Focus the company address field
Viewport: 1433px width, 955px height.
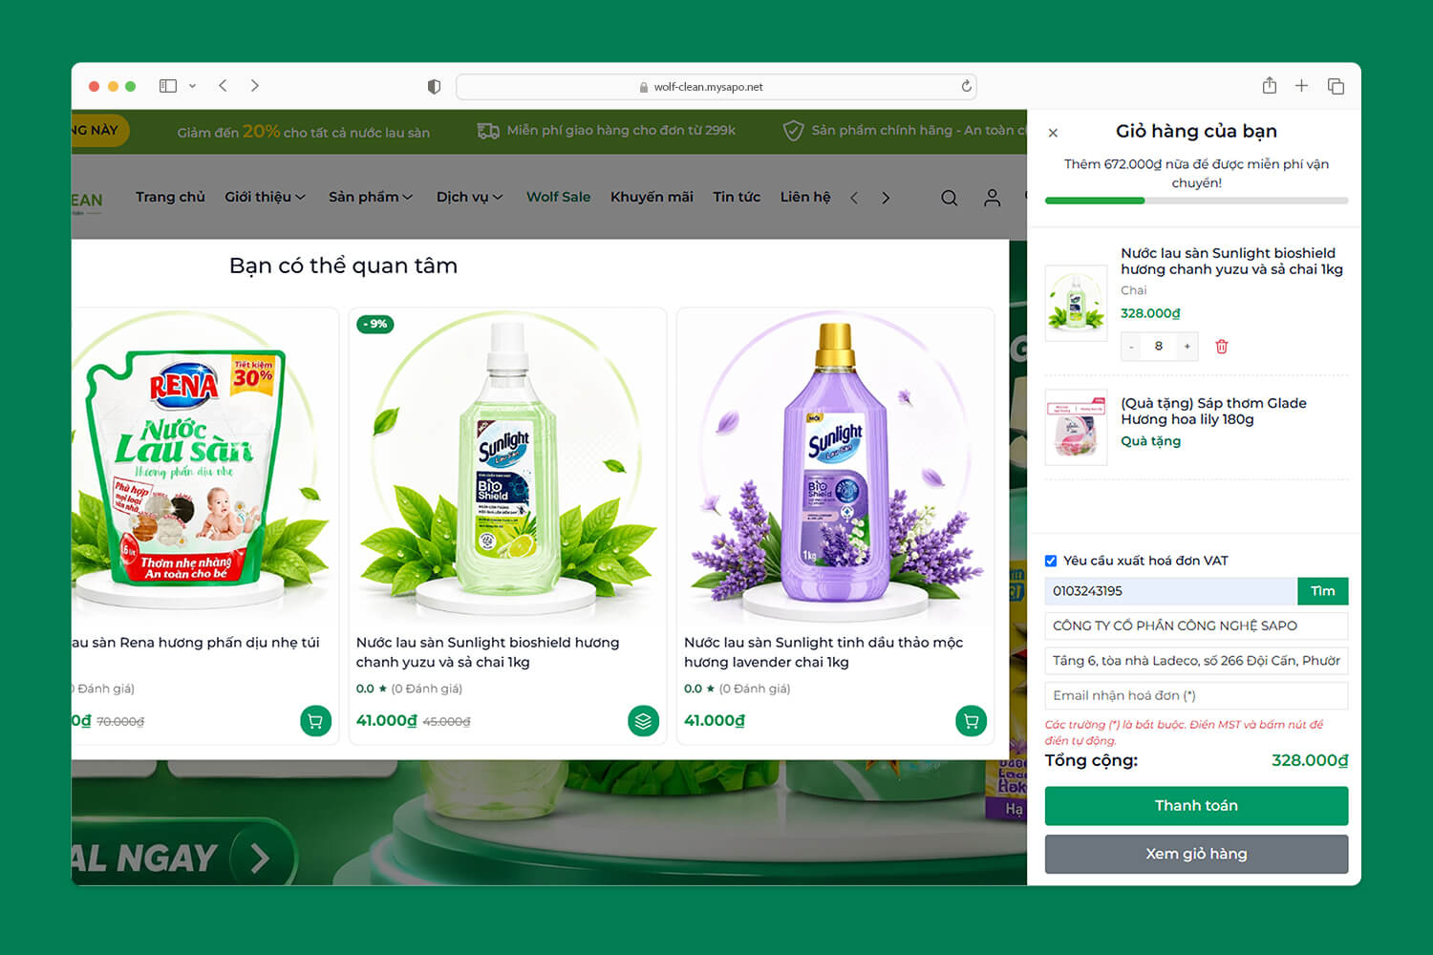pyautogui.click(x=1196, y=660)
